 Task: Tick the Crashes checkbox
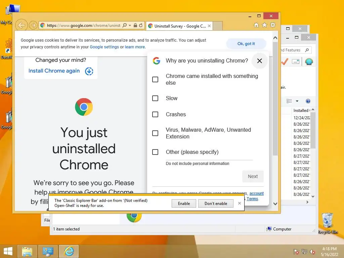pos(155,114)
